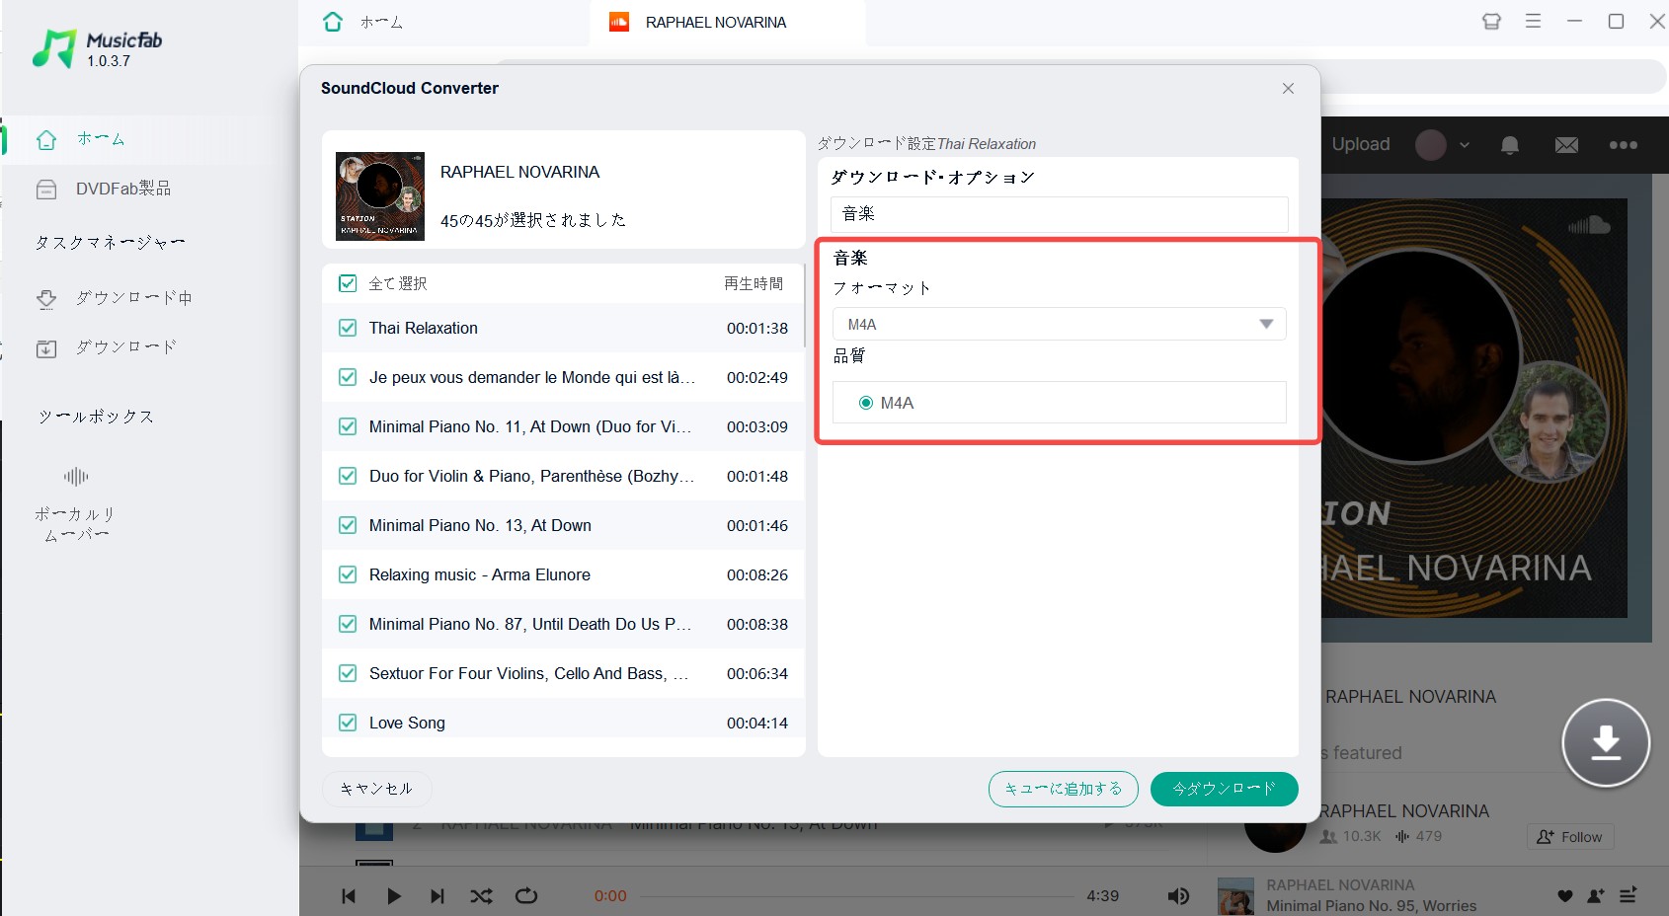
Task: Click the now playing track thumbnail
Action: point(1235,896)
